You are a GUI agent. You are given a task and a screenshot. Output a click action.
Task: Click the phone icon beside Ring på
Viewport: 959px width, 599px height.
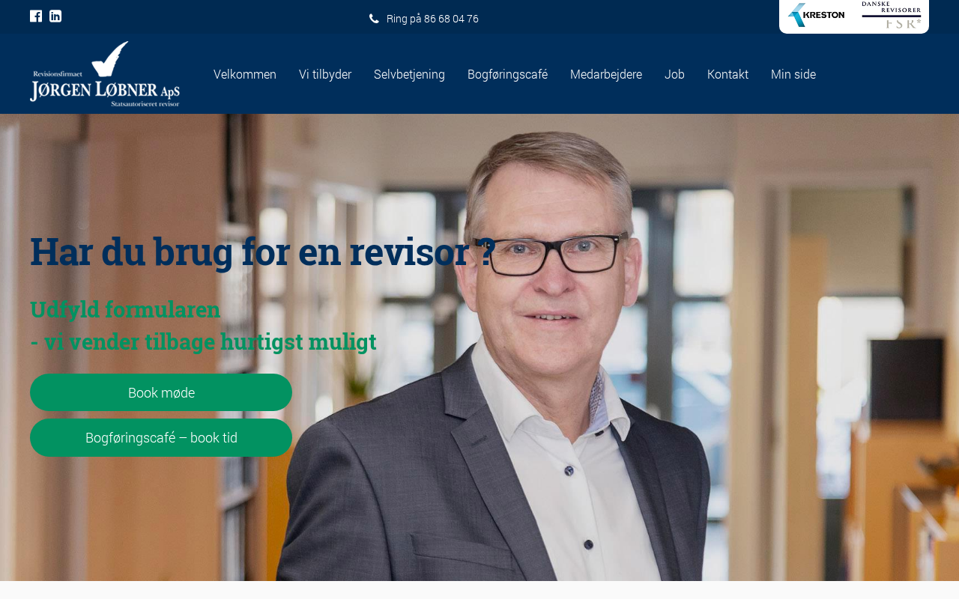(374, 19)
